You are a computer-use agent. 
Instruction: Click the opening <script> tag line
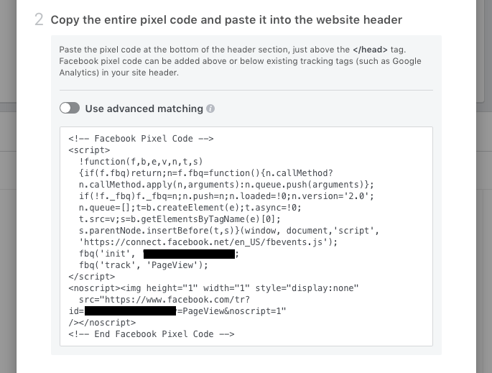coord(90,150)
